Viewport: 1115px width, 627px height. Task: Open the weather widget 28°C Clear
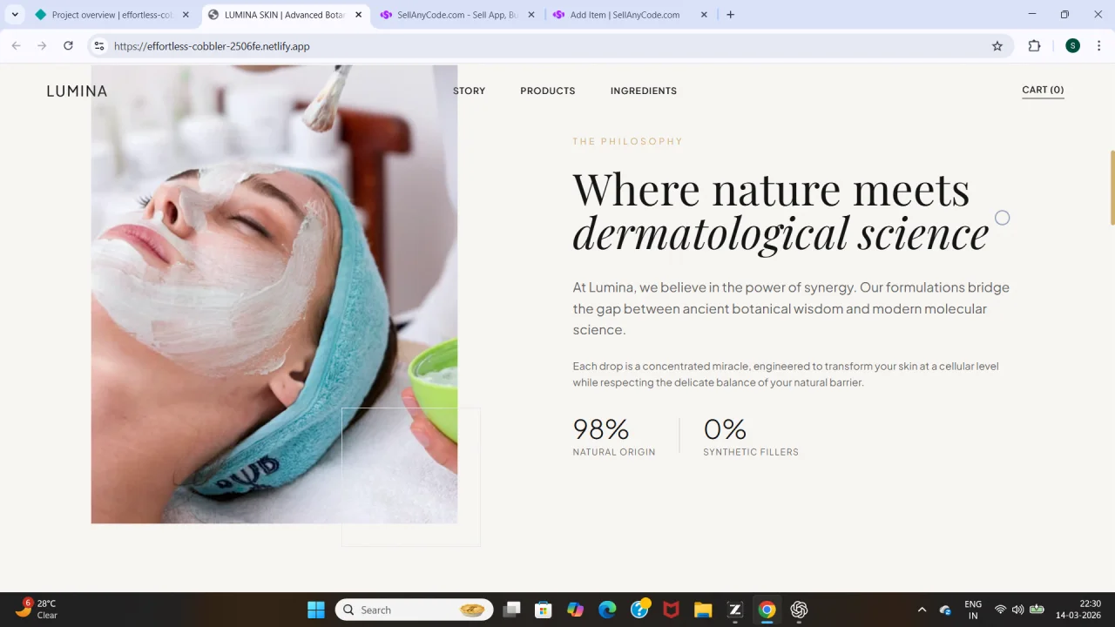pos(36,610)
